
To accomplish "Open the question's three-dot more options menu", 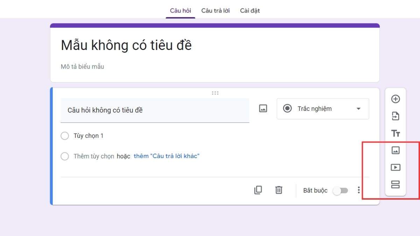I will coord(358,190).
